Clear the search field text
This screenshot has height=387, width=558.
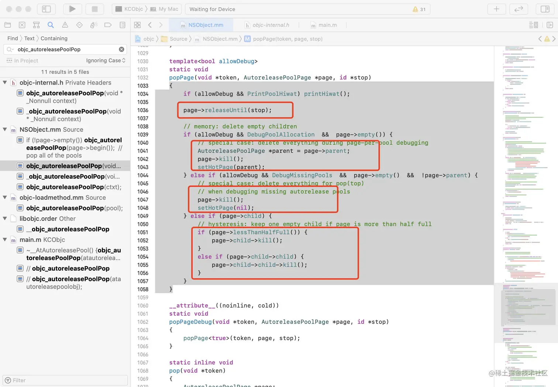point(121,49)
